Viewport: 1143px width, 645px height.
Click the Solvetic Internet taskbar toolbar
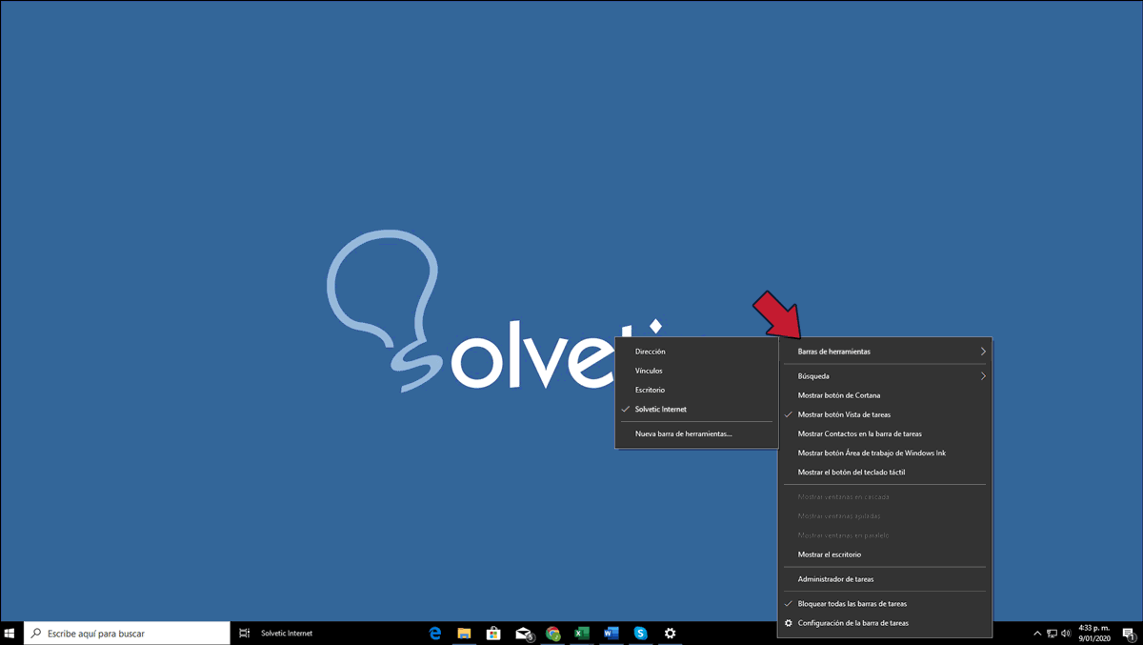pos(287,633)
